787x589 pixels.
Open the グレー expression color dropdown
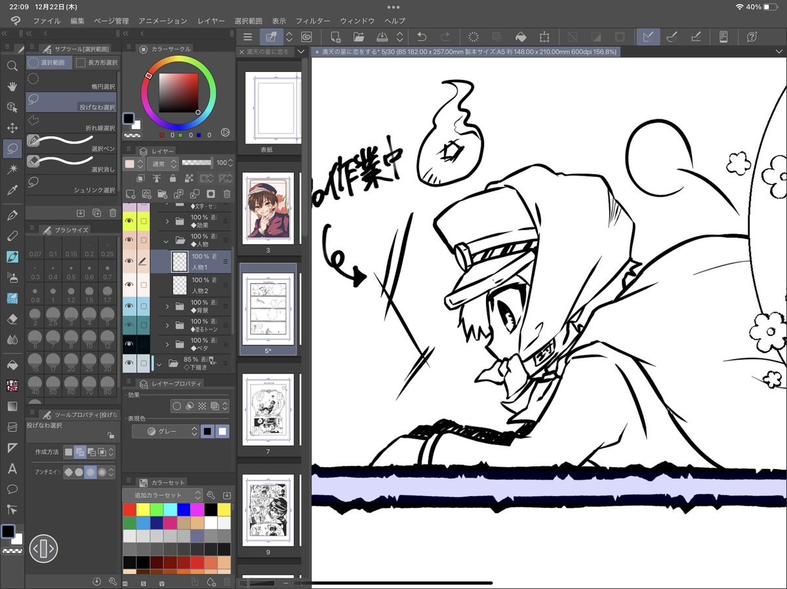(164, 431)
